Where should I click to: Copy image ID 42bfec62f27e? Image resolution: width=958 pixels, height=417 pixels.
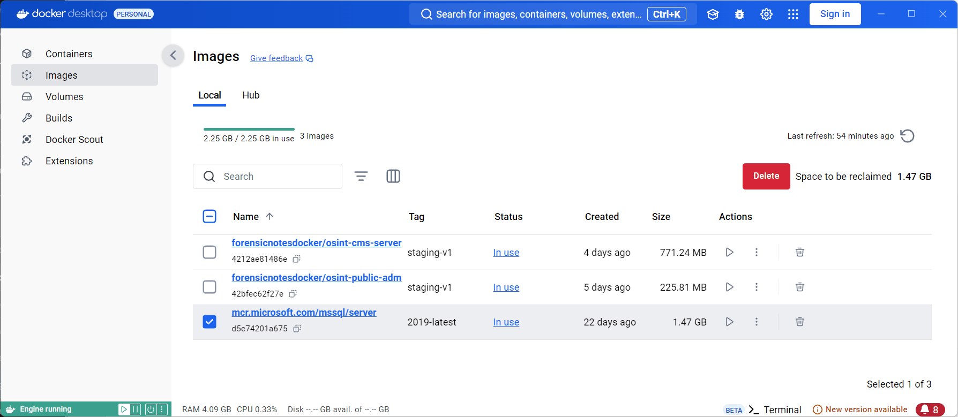[293, 294]
